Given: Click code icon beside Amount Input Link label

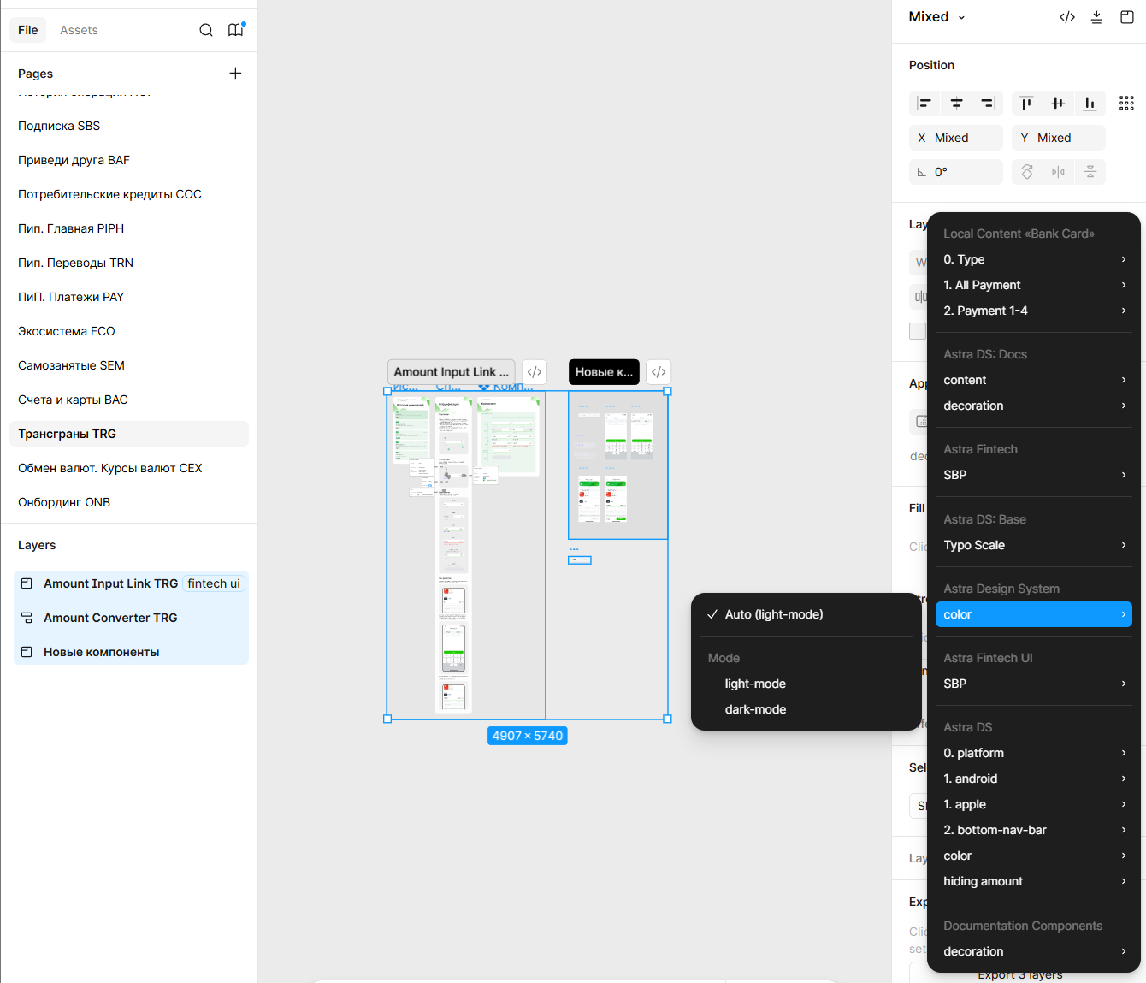Looking at the screenshot, I should [x=535, y=372].
